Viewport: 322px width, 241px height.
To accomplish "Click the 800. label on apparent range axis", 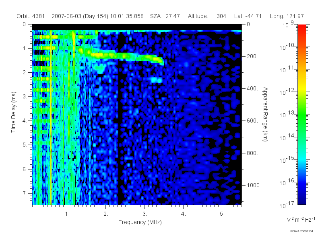I will coord(252,153).
